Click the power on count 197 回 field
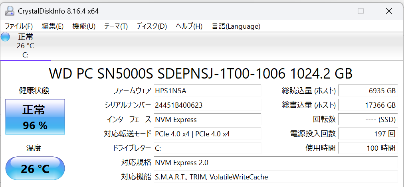The image size is (404, 187). click(x=368, y=134)
